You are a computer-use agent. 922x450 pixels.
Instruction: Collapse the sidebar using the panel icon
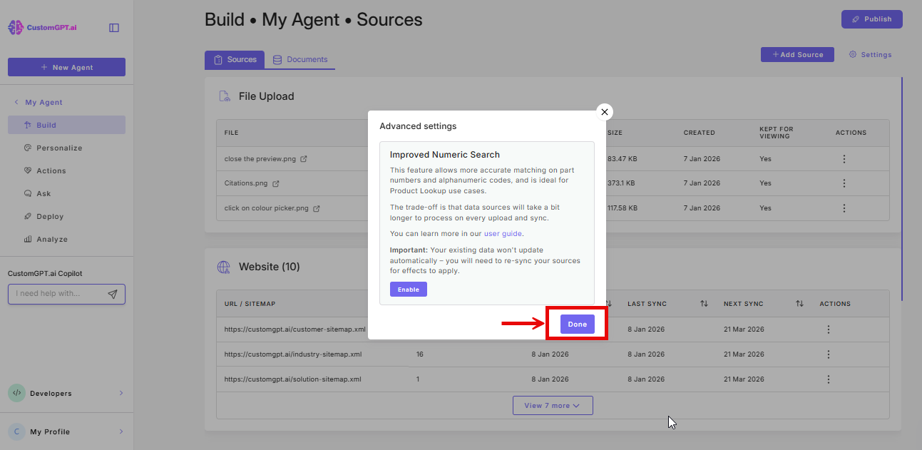click(x=113, y=26)
